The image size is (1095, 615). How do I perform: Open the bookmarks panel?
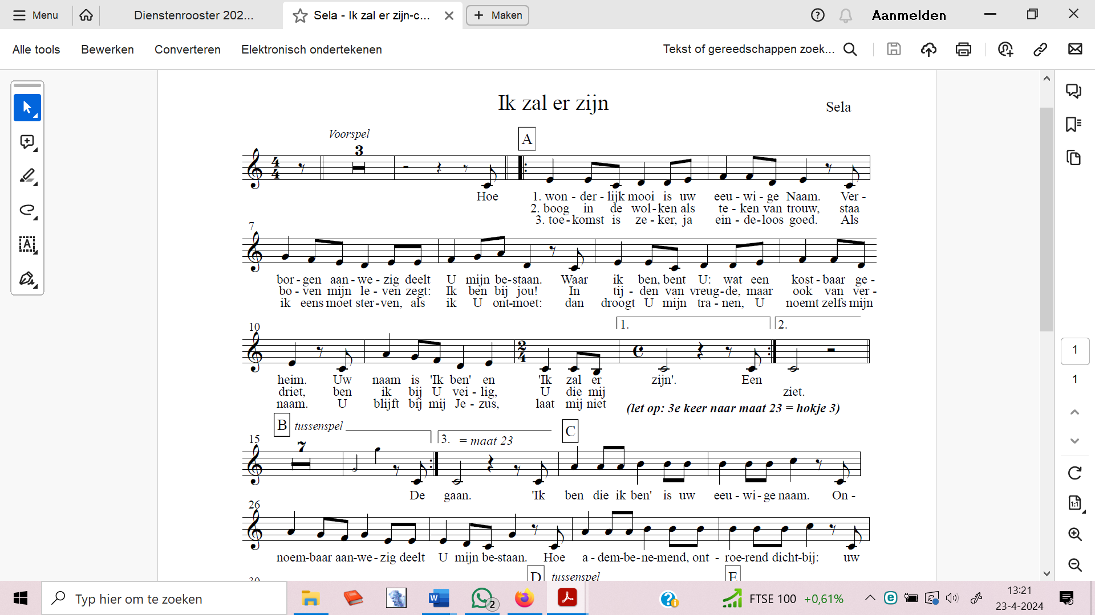pyautogui.click(x=1074, y=124)
